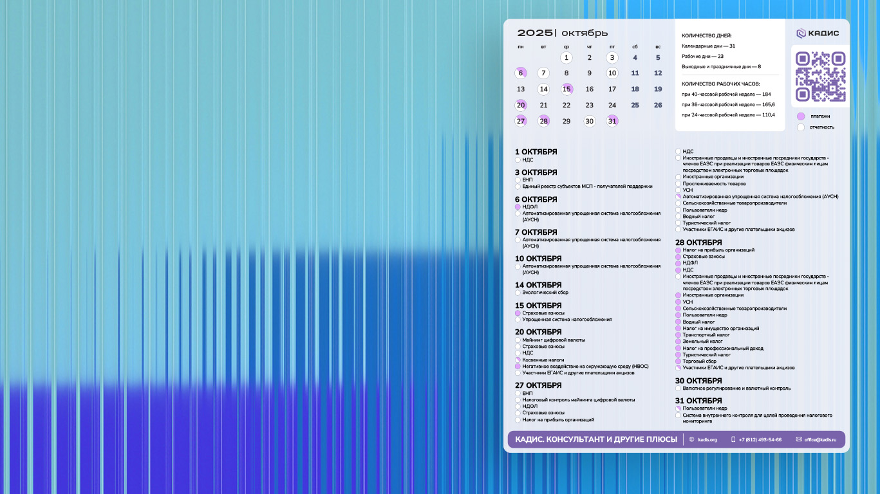Image resolution: width=880 pixels, height=494 pixels.
Task: Click the purple marker beside 'Транспортный налог'
Action: 678,335
